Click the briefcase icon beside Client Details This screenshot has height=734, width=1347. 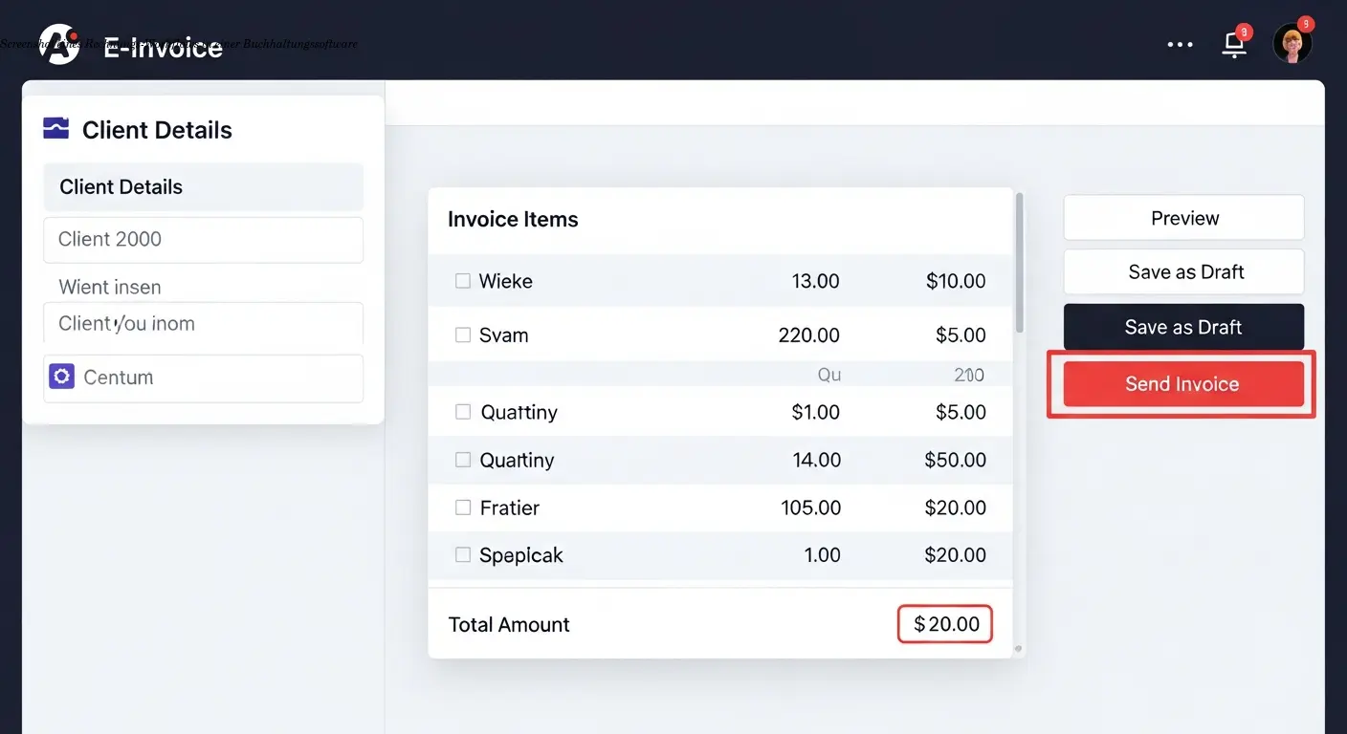(56, 127)
